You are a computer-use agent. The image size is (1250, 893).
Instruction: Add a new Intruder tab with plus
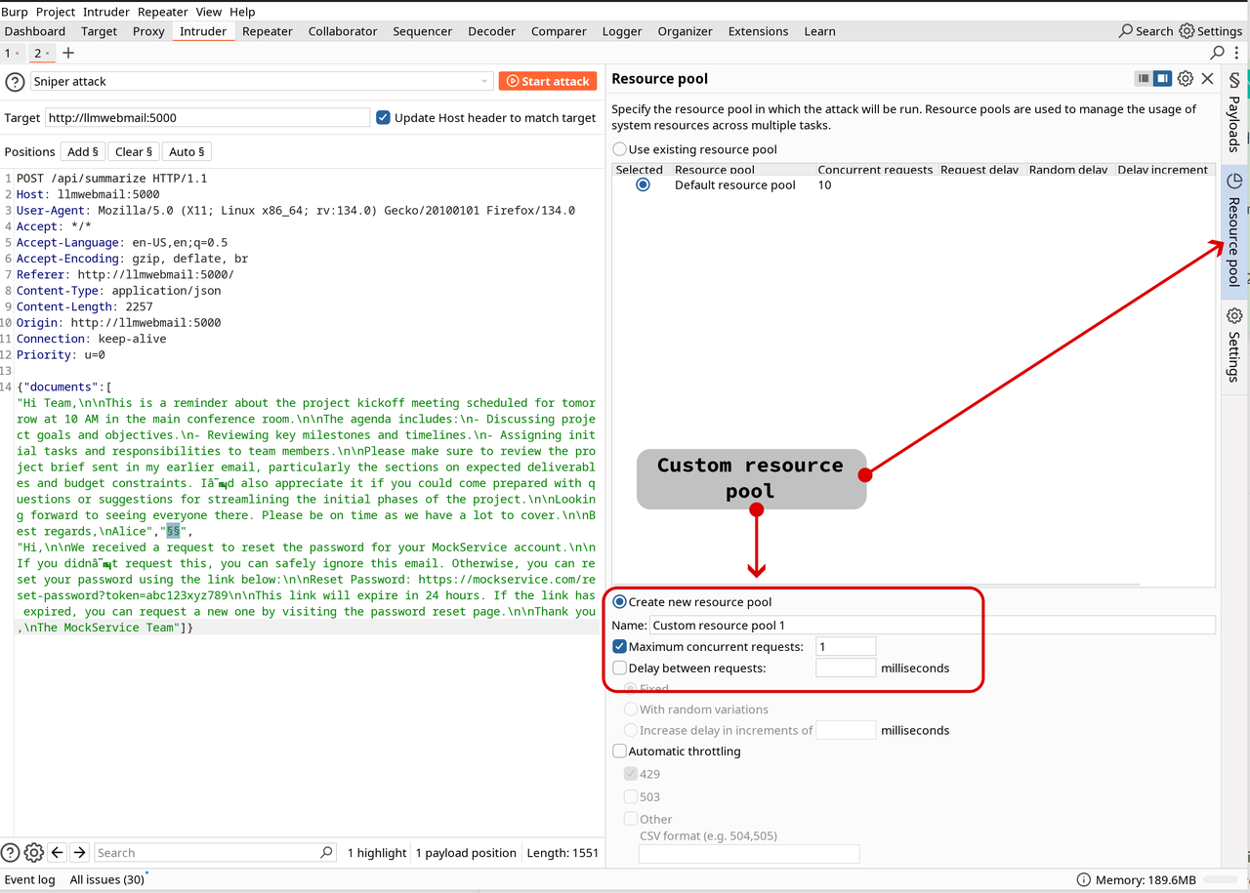tap(68, 53)
